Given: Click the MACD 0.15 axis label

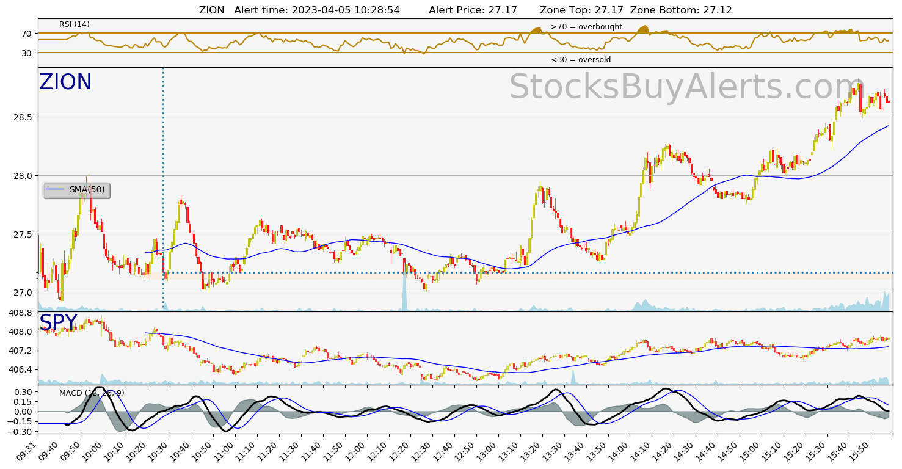Looking at the screenshot, I should tap(23, 402).
